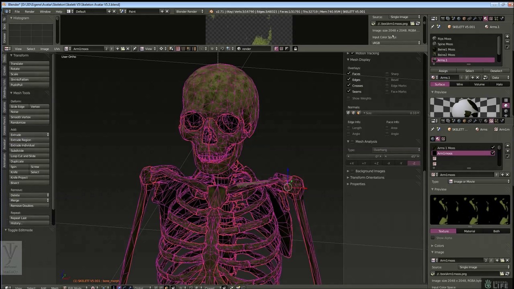Open the Render menu

pos(29,11)
